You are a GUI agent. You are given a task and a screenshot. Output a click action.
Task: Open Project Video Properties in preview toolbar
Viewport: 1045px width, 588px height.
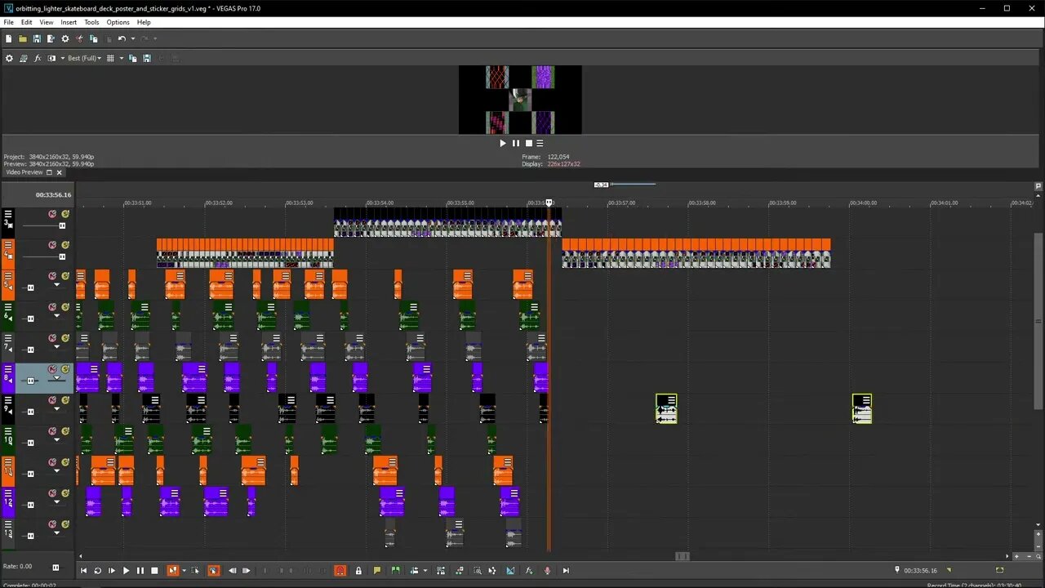coord(9,58)
